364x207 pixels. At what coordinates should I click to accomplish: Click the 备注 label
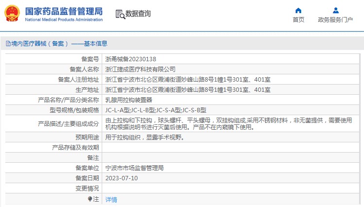pyautogui.click(x=93, y=157)
